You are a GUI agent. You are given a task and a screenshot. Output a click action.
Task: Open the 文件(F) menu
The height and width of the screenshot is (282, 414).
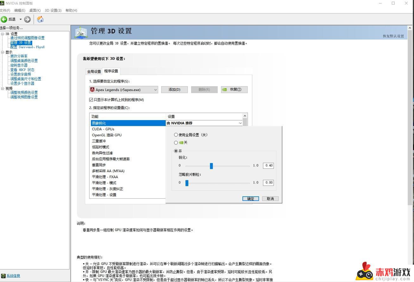tap(5, 10)
